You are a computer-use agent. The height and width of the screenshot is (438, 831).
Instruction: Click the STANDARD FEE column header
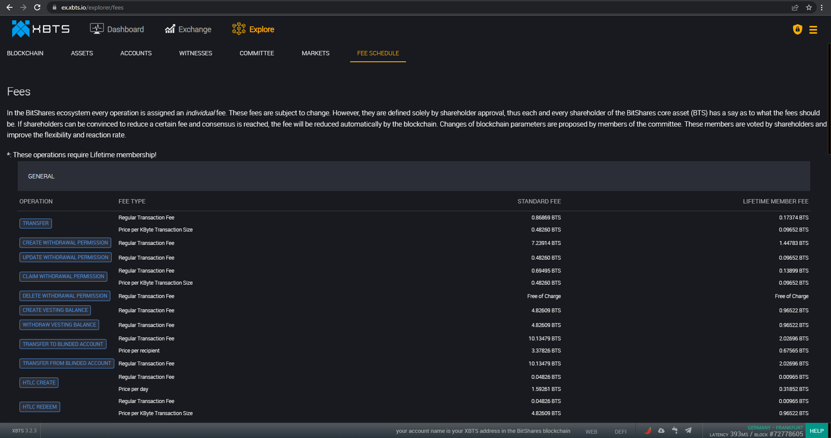[x=539, y=201]
